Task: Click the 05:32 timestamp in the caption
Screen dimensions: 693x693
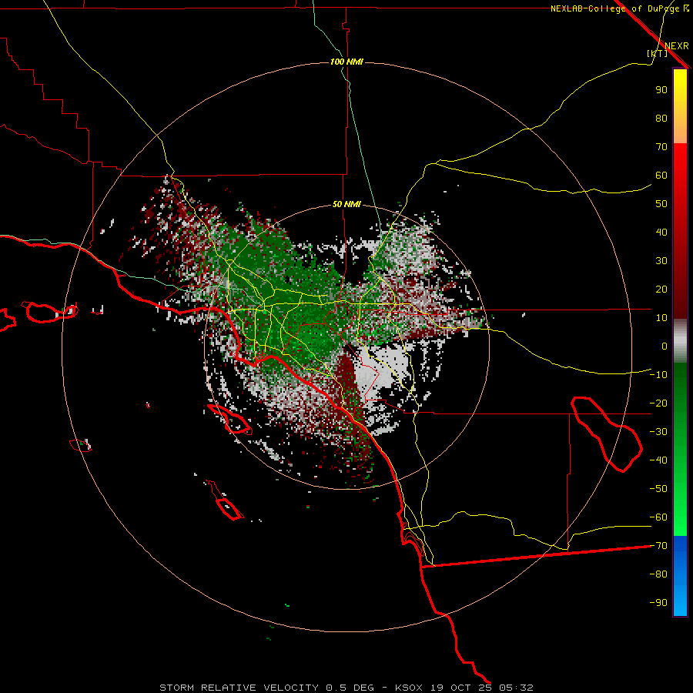Action: [x=516, y=688]
